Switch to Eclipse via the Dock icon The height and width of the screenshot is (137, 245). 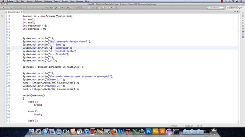(x=169, y=132)
